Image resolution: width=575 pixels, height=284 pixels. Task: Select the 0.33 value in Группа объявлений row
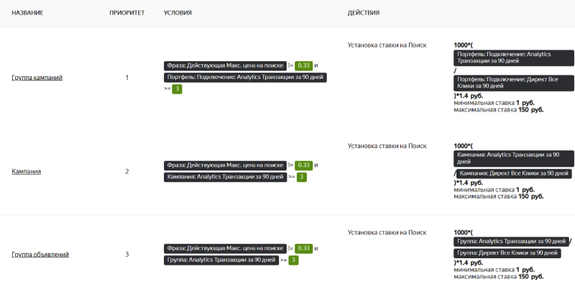tap(303, 248)
